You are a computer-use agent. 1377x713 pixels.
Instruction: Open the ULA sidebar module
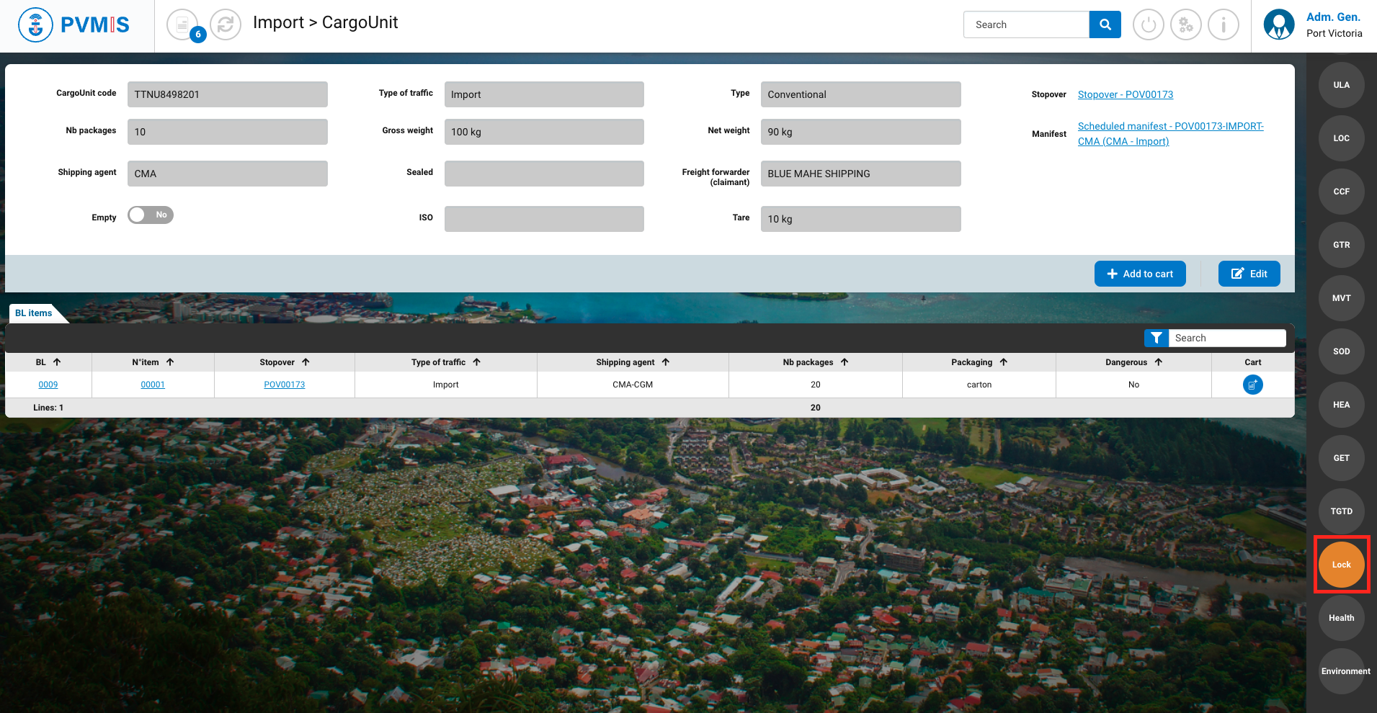1341,85
